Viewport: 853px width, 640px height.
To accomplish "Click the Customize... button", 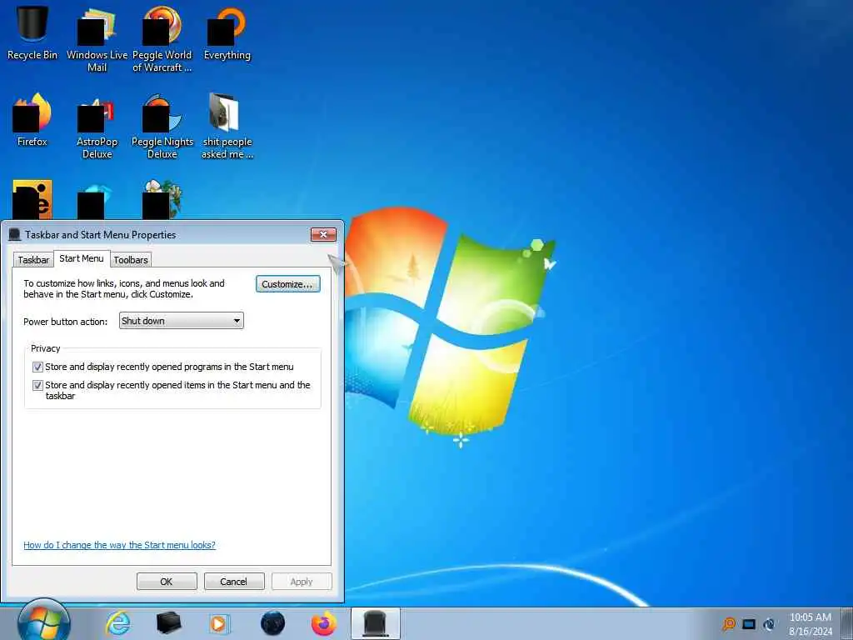I will pyautogui.click(x=287, y=284).
